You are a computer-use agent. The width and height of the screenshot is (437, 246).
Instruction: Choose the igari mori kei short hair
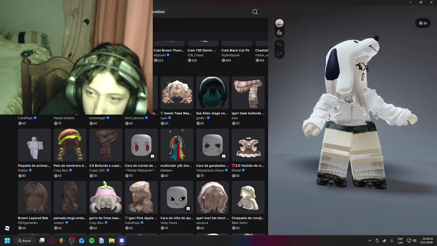pos(212,197)
